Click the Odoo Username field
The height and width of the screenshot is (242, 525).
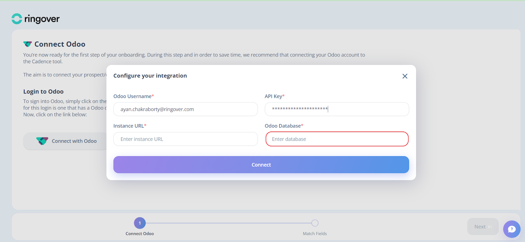pyautogui.click(x=185, y=109)
